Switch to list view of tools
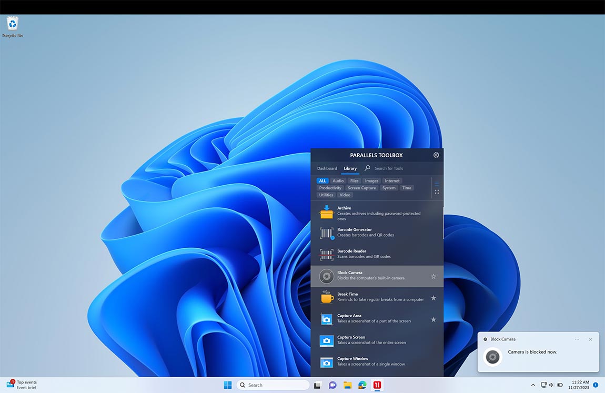This screenshot has width=605, height=393. coord(437,183)
